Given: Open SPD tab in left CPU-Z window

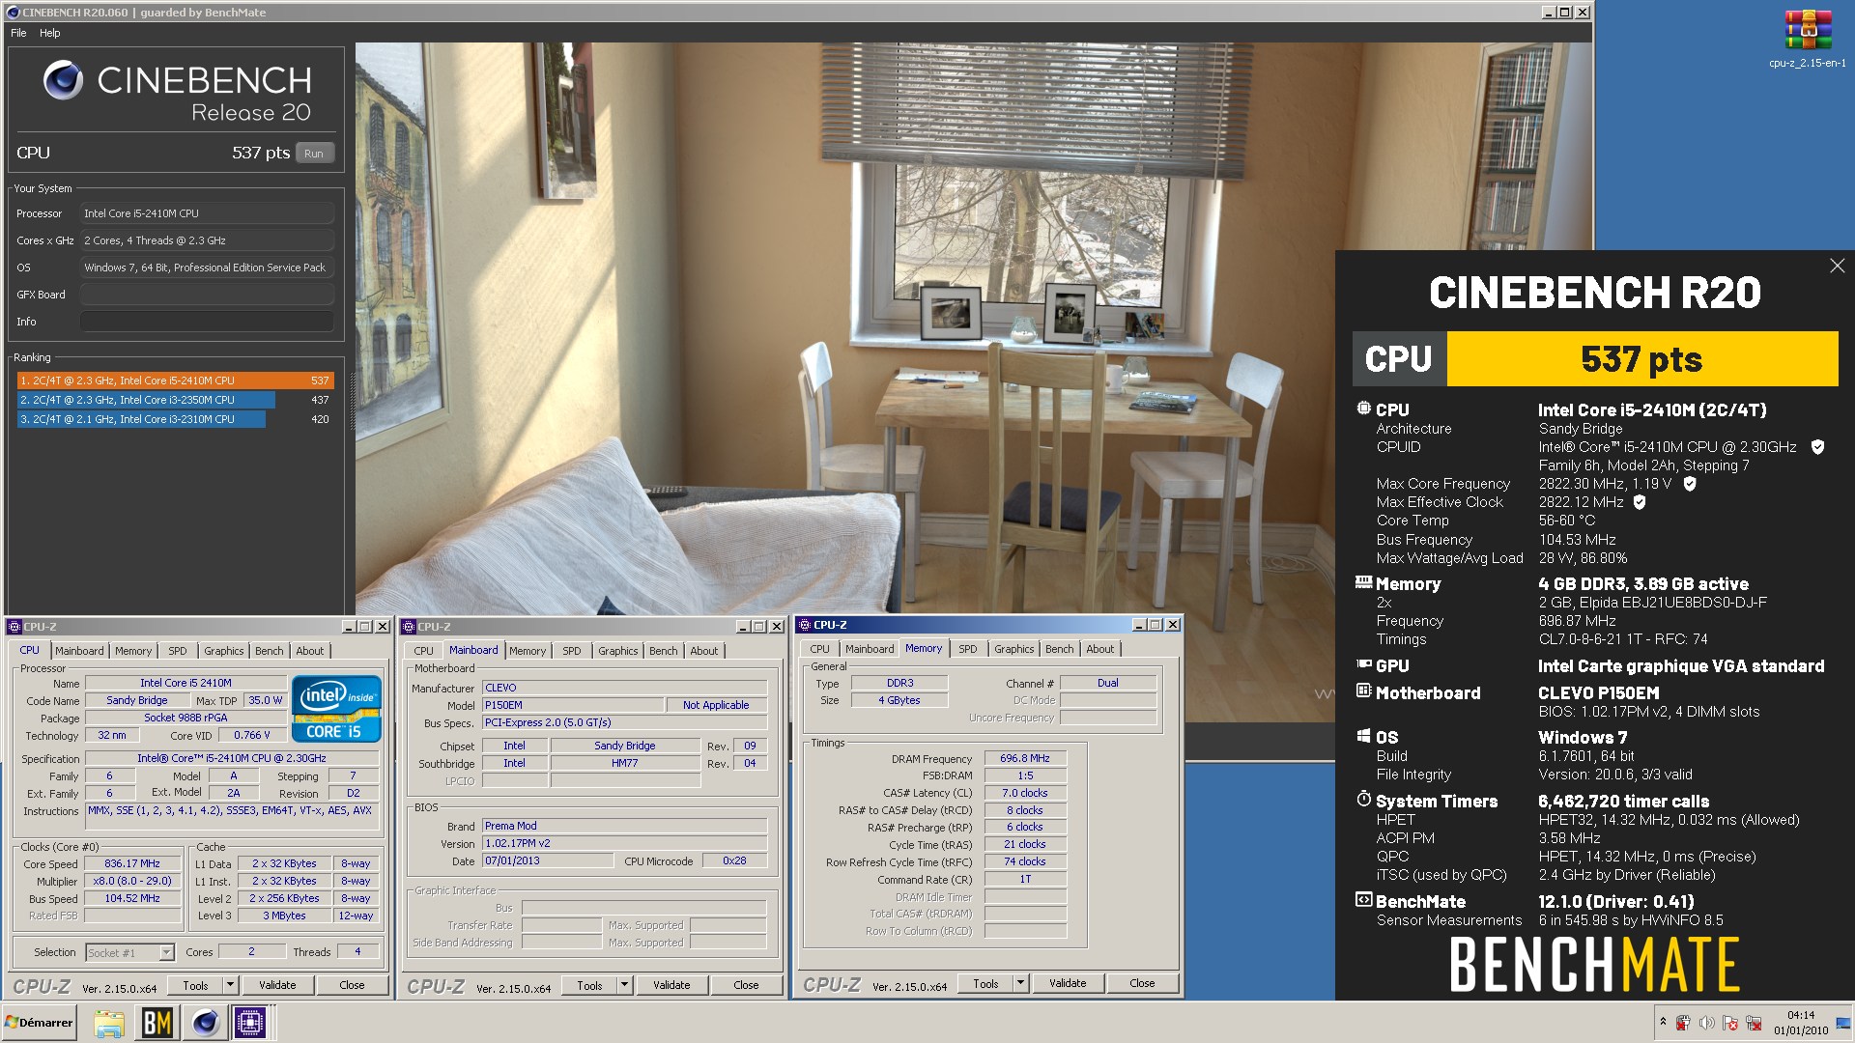Looking at the screenshot, I should 178,651.
